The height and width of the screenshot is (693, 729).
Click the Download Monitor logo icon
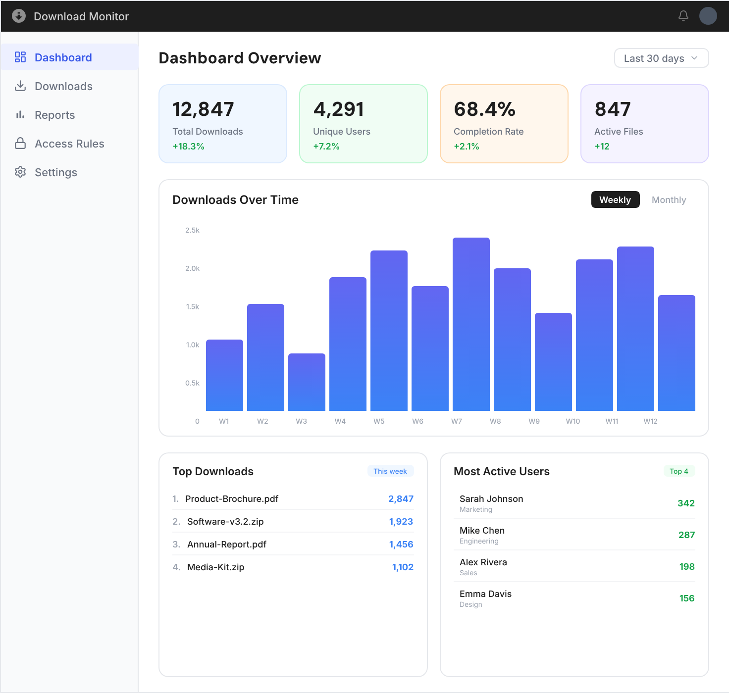point(18,16)
